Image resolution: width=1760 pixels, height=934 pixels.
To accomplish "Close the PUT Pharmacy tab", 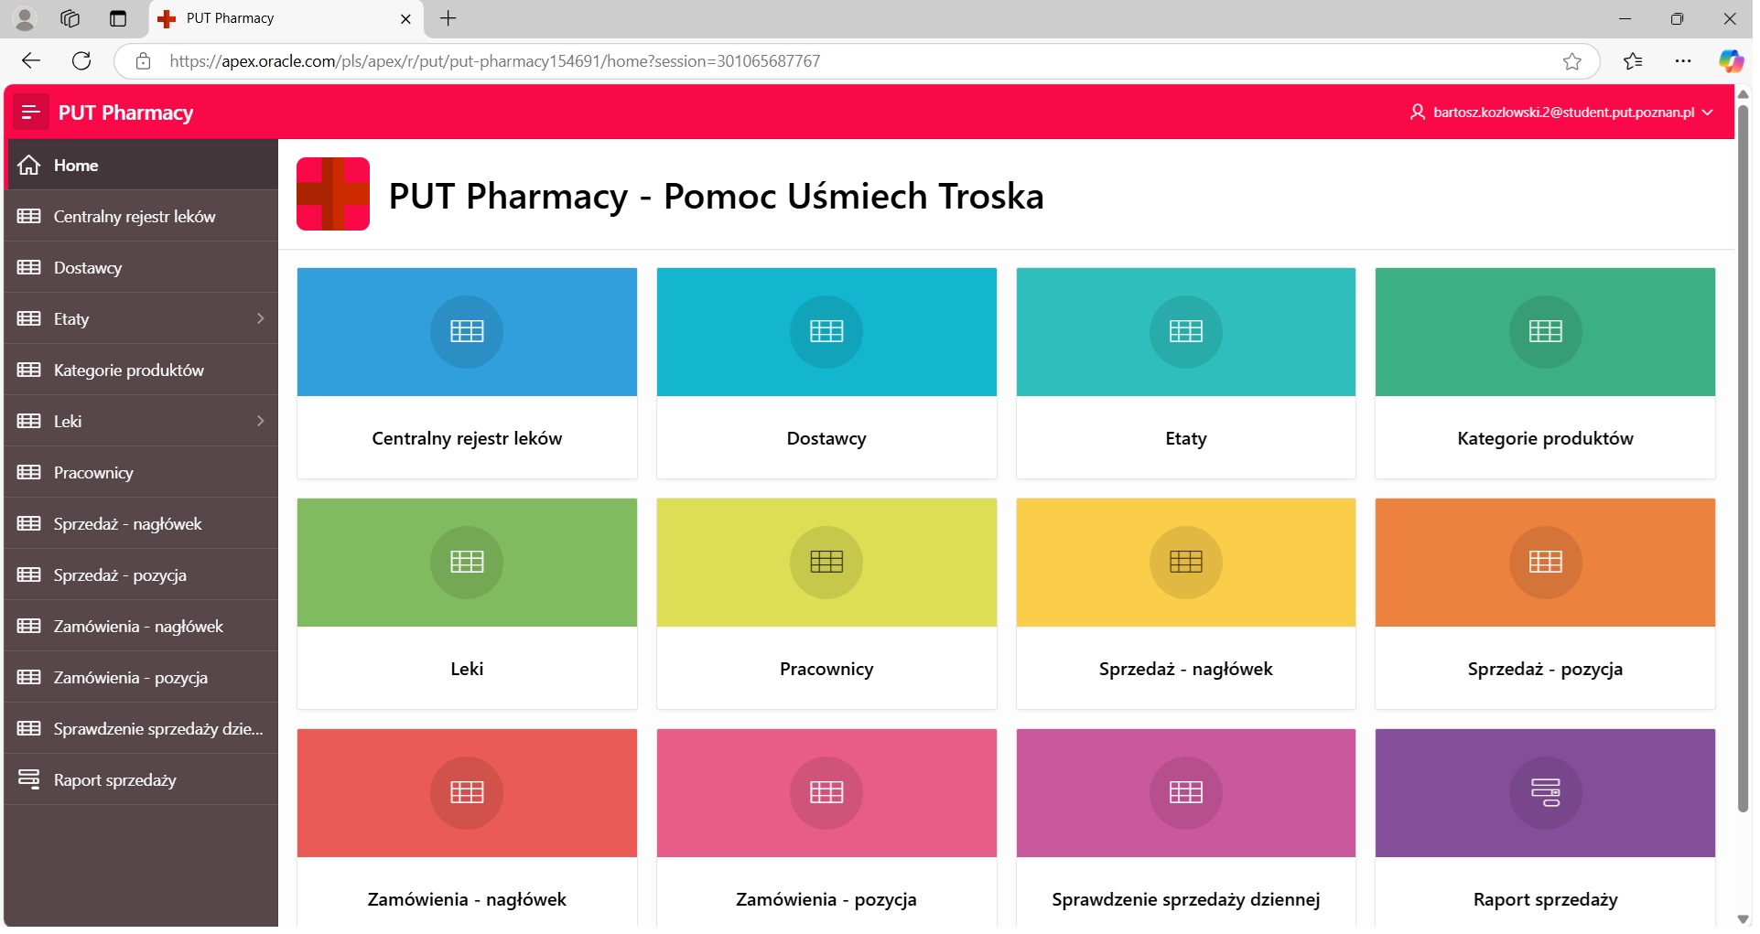I will tap(406, 18).
